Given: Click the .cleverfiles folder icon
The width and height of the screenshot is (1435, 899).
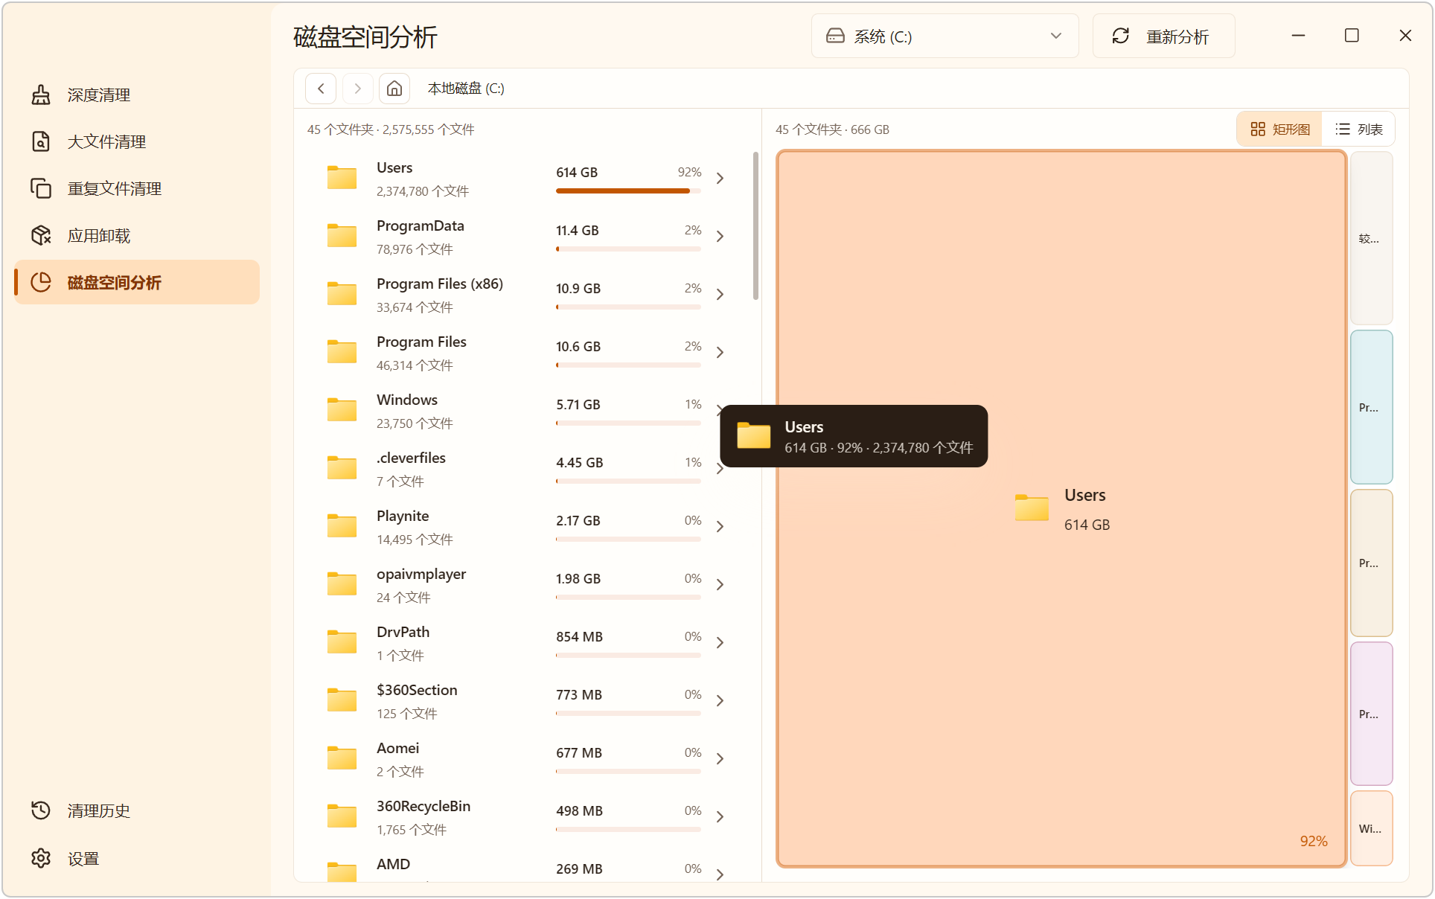Looking at the screenshot, I should [x=342, y=468].
